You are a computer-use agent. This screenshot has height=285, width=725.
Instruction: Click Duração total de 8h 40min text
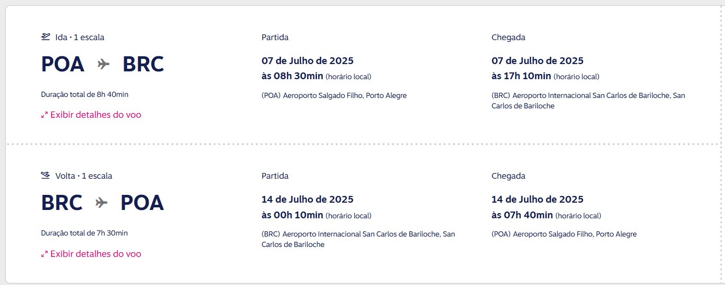coord(84,94)
